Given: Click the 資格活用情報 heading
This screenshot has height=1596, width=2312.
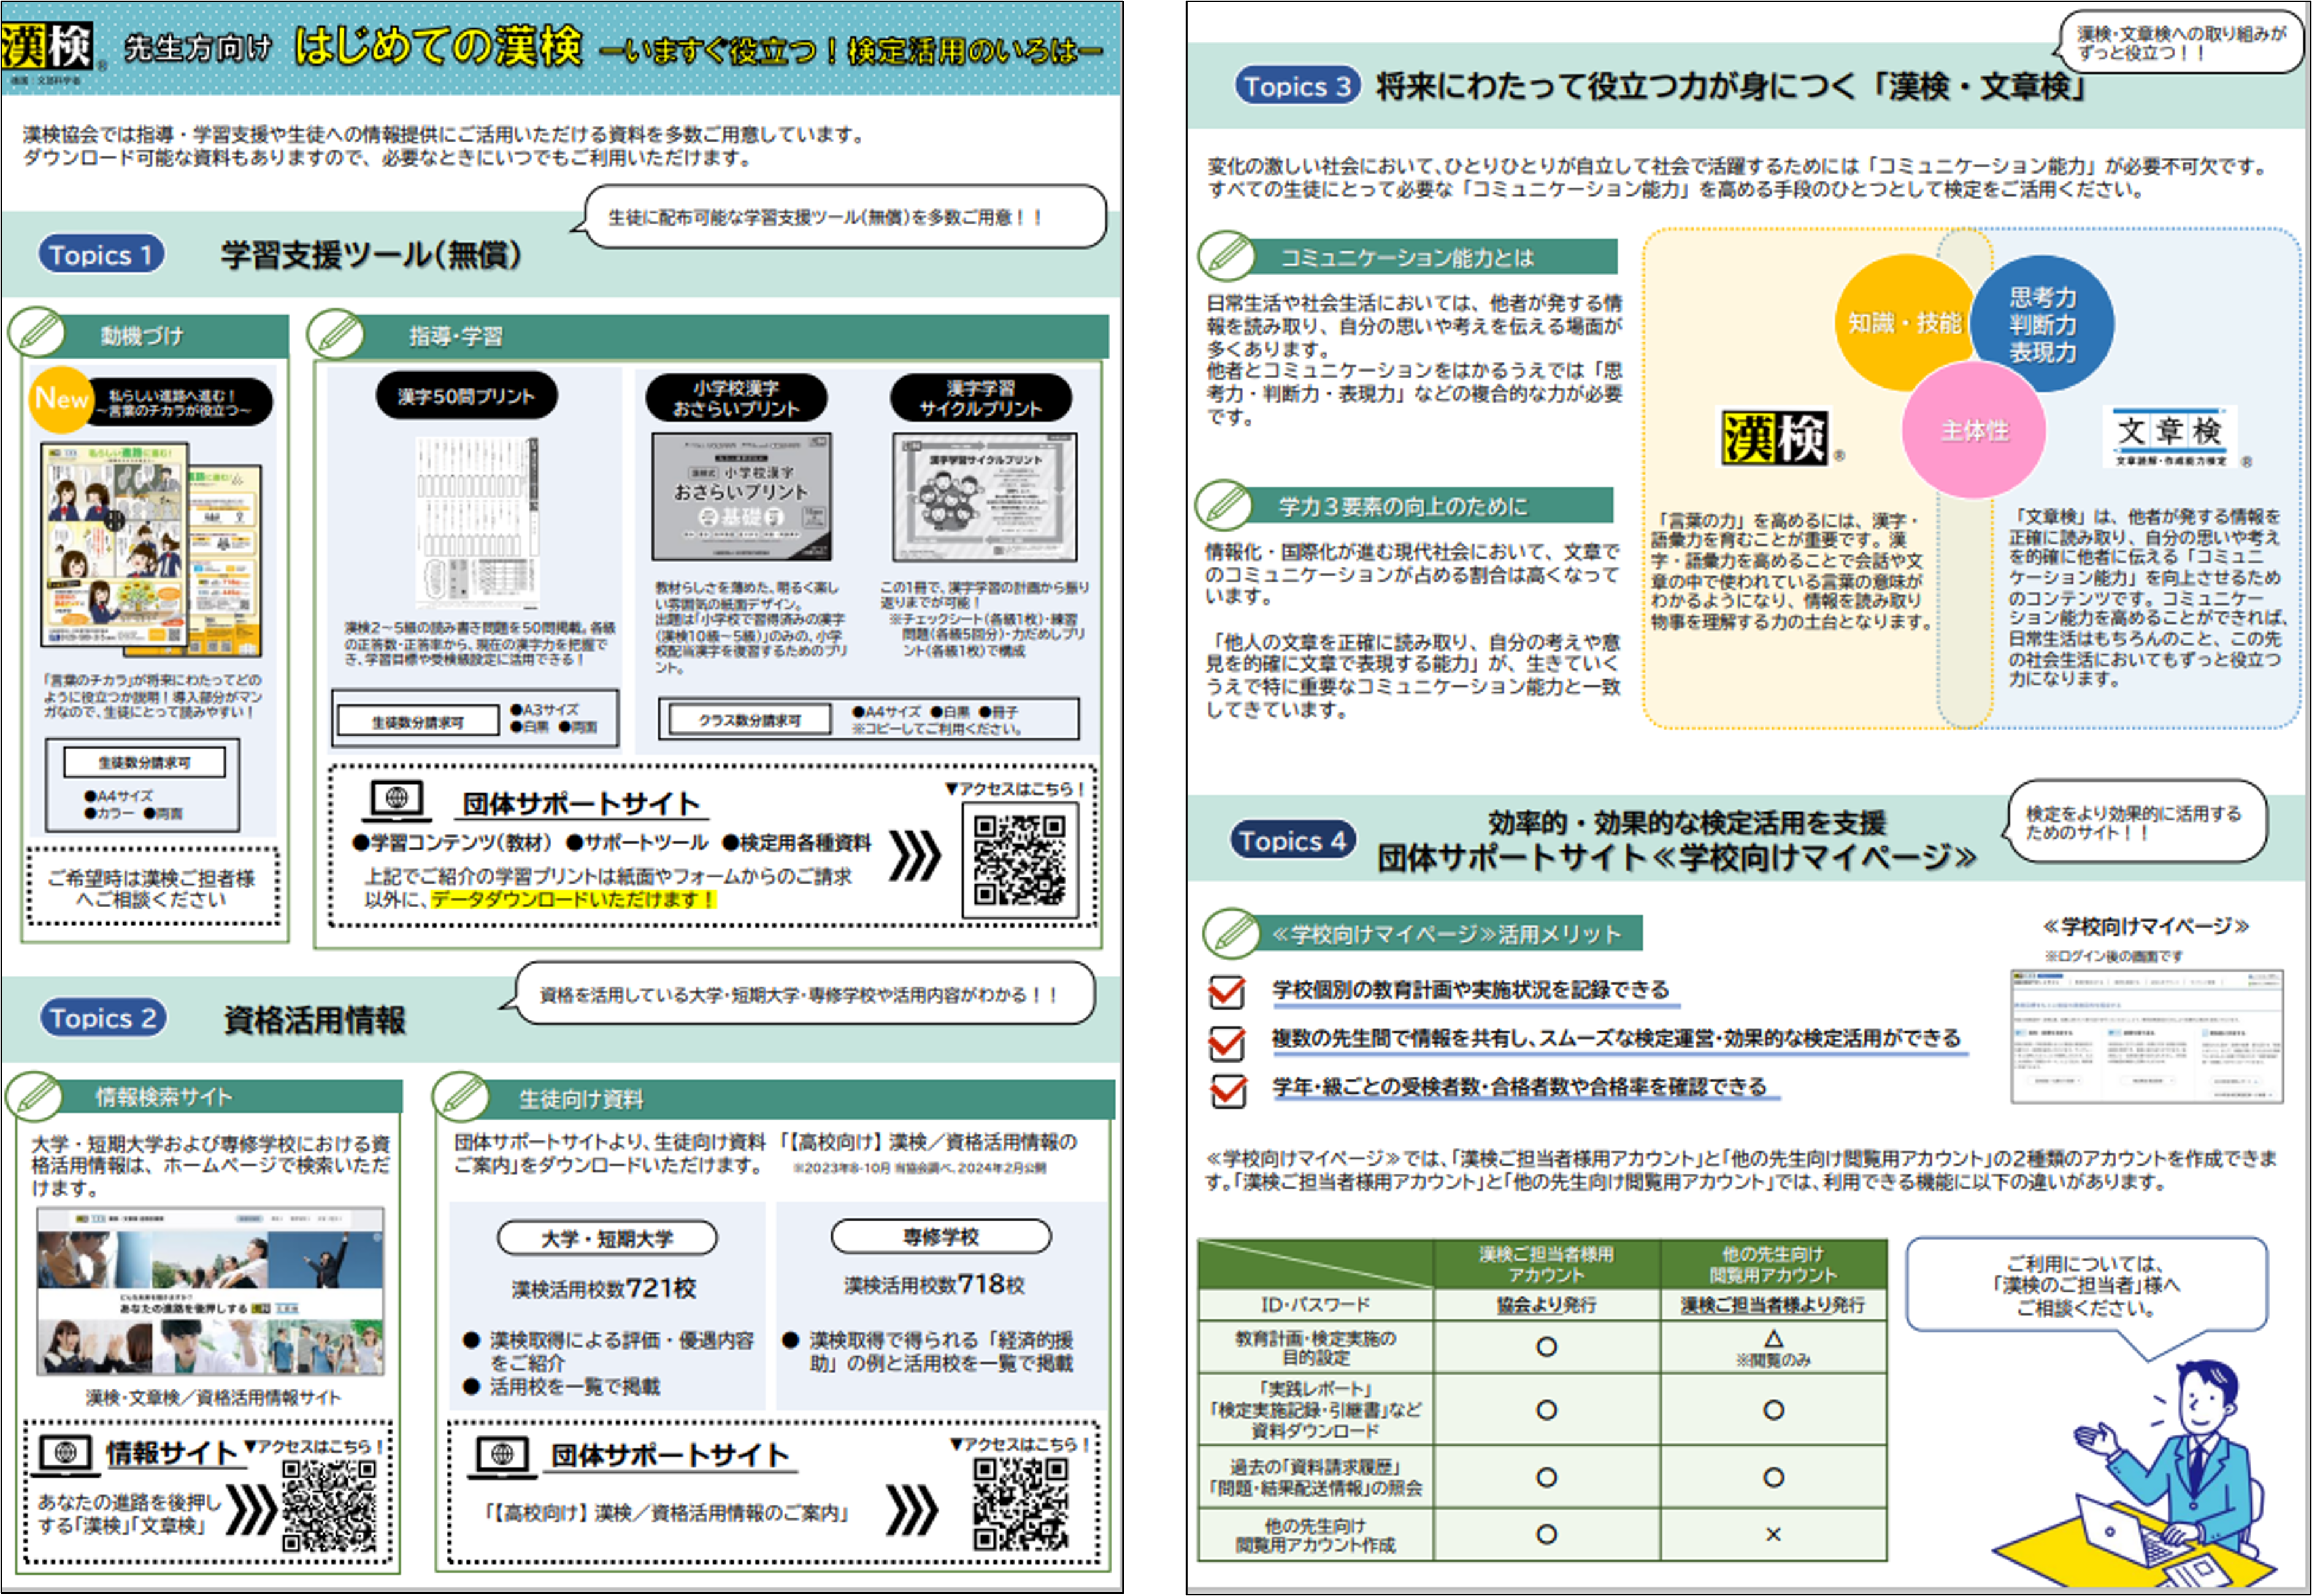Looking at the screenshot, I should [x=314, y=1019].
